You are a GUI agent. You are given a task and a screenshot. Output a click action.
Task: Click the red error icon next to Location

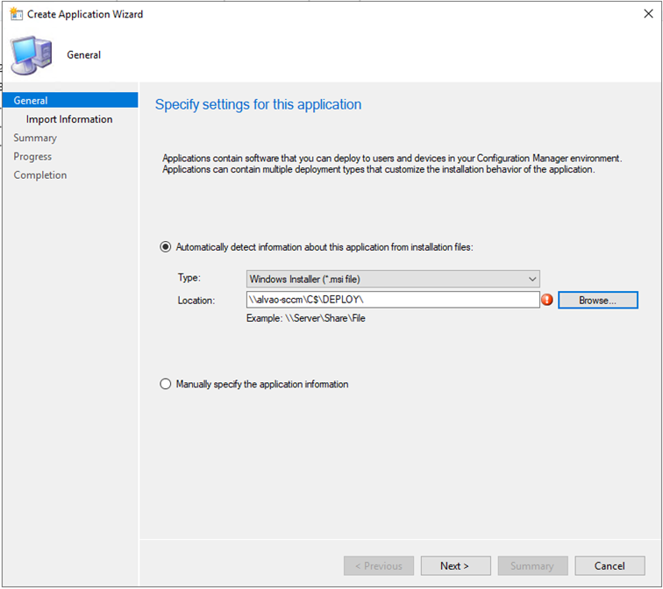547,300
